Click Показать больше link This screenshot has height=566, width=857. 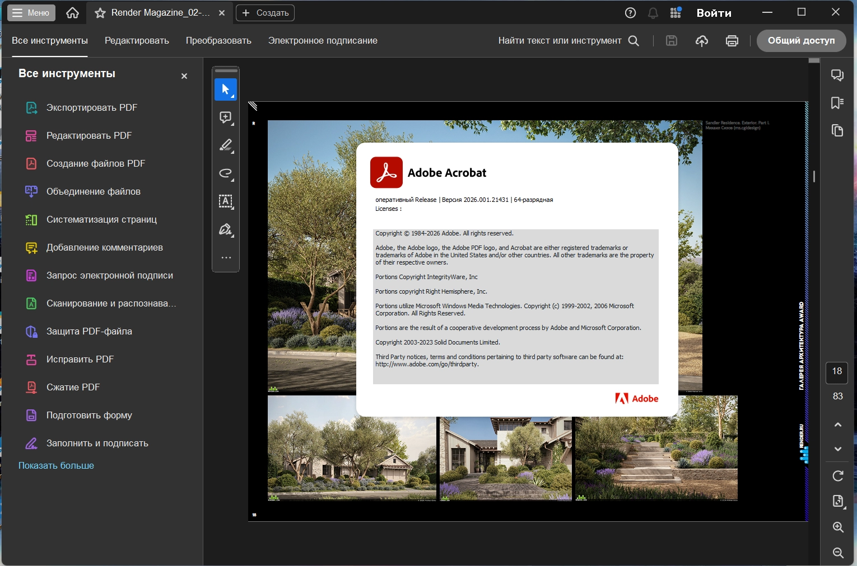(x=56, y=465)
